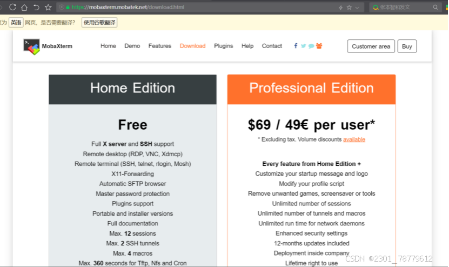This screenshot has width=449, height=267.
Task: Click the shield security icon in address bar
Action: click(x=62, y=7)
